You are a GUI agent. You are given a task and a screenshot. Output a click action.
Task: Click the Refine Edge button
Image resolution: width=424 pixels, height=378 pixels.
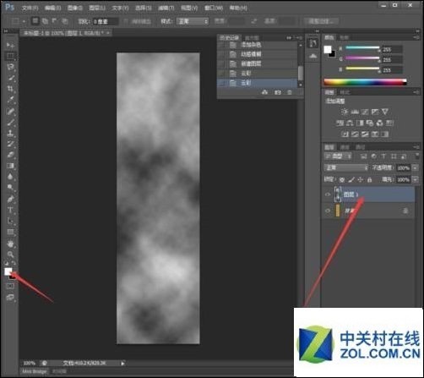click(321, 21)
